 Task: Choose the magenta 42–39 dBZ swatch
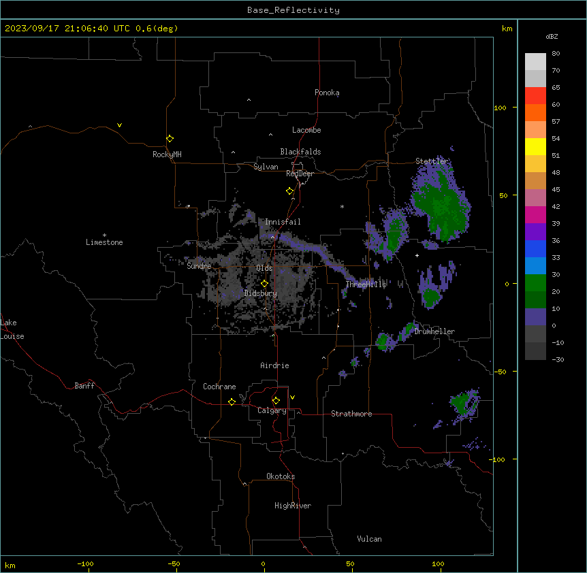point(535,214)
